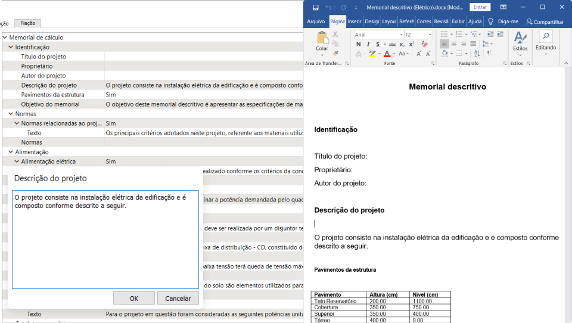572x323 pixels.
Task: Click Cancelar in the description dialog
Action: (178, 298)
